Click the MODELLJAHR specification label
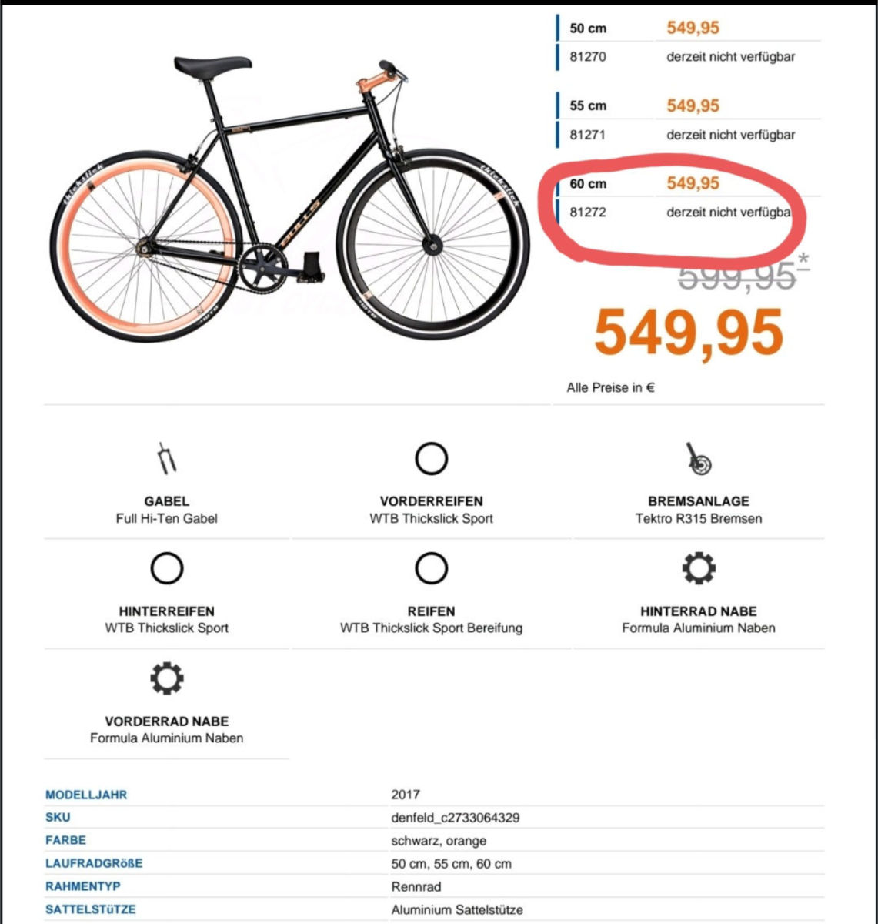The image size is (878, 924). (x=86, y=795)
